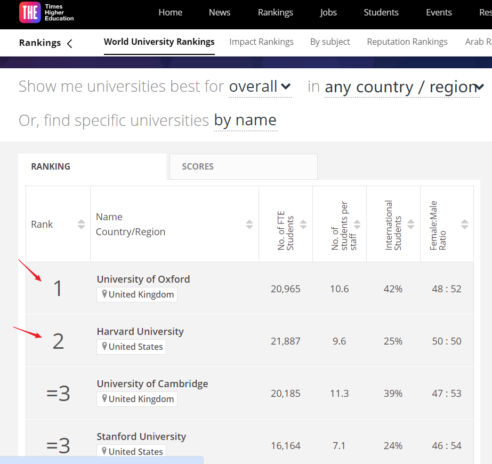Open the 'any country / region' dropdown

(404, 87)
